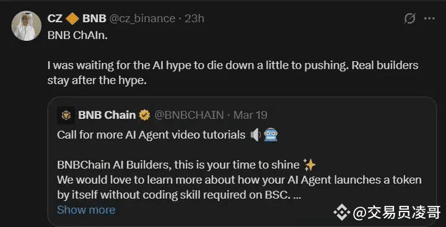This screenshot has height=227, width=446.
Task: Click the robot emoji after video tutorials
Action: coord(271,135)
